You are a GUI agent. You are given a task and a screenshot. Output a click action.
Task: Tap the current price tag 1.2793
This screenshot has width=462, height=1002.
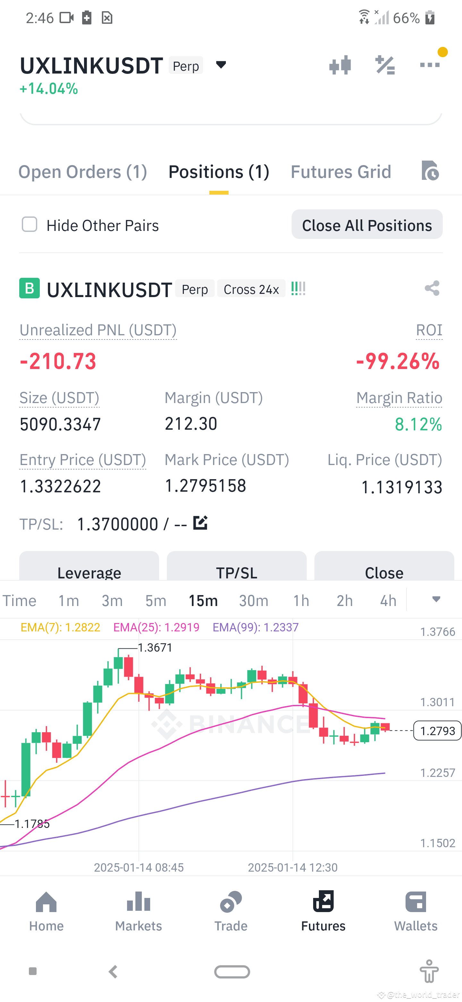pyautogui.click(x=437, y=731)
